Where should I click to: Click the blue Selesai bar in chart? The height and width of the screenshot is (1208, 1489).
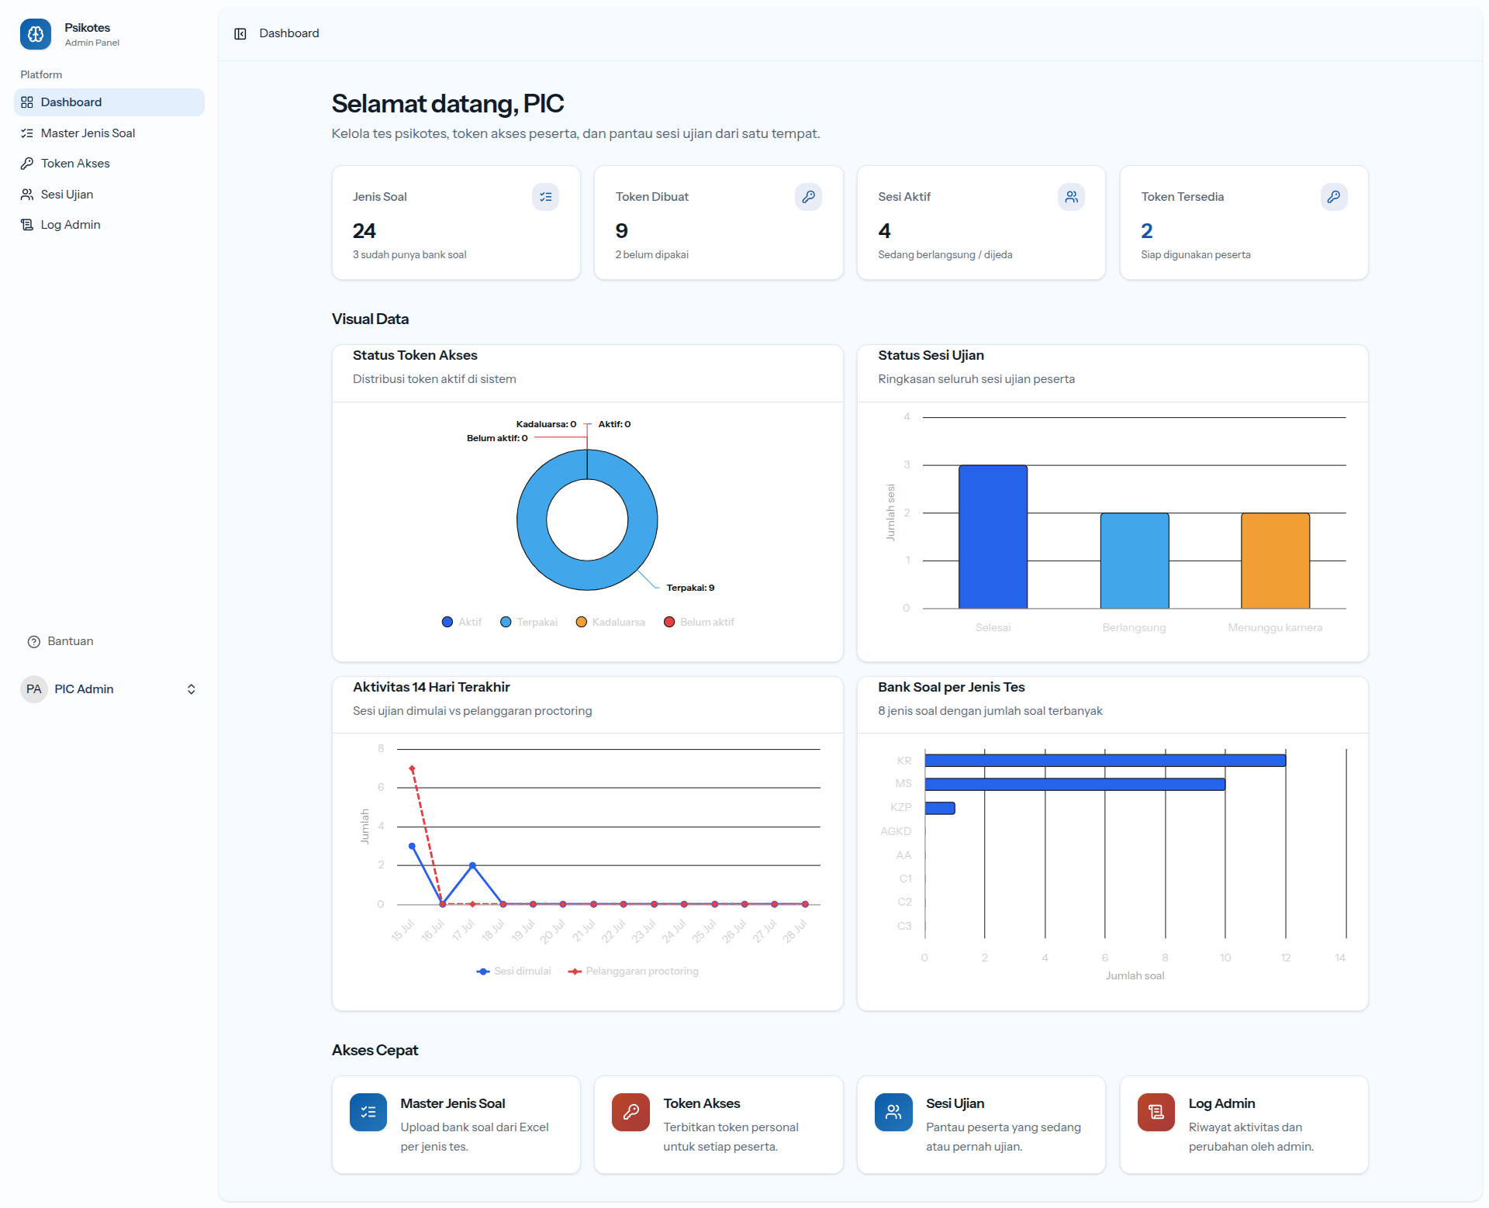(993, 537)
